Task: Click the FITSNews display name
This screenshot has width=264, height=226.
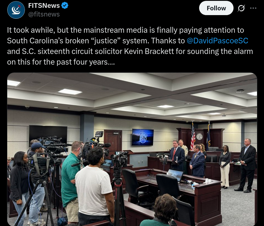Action: pos(44,6)
